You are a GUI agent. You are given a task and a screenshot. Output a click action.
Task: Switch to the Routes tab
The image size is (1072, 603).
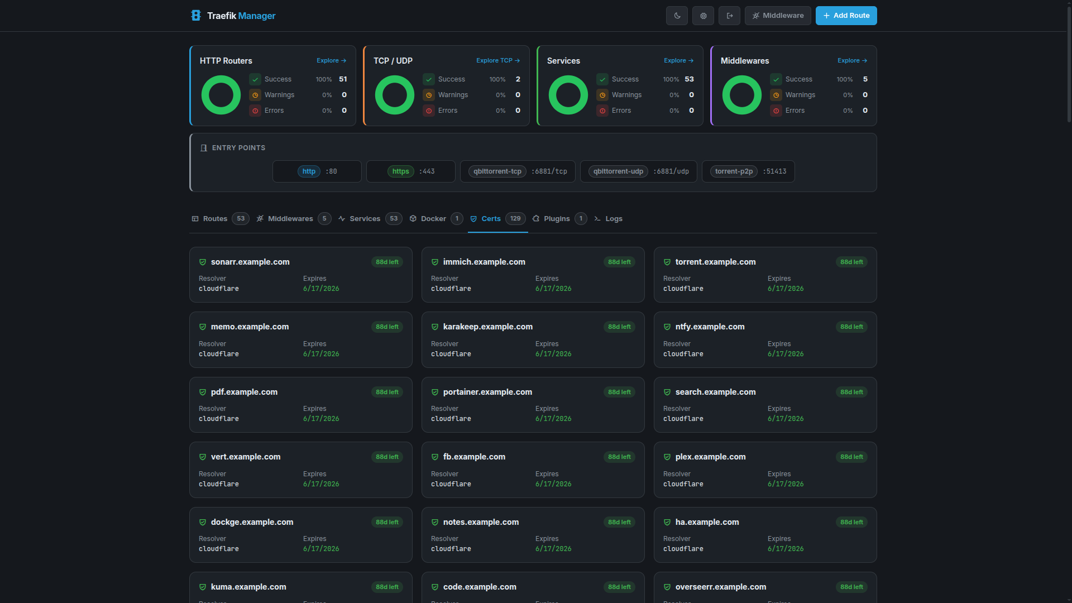click(x=215, y=219)
